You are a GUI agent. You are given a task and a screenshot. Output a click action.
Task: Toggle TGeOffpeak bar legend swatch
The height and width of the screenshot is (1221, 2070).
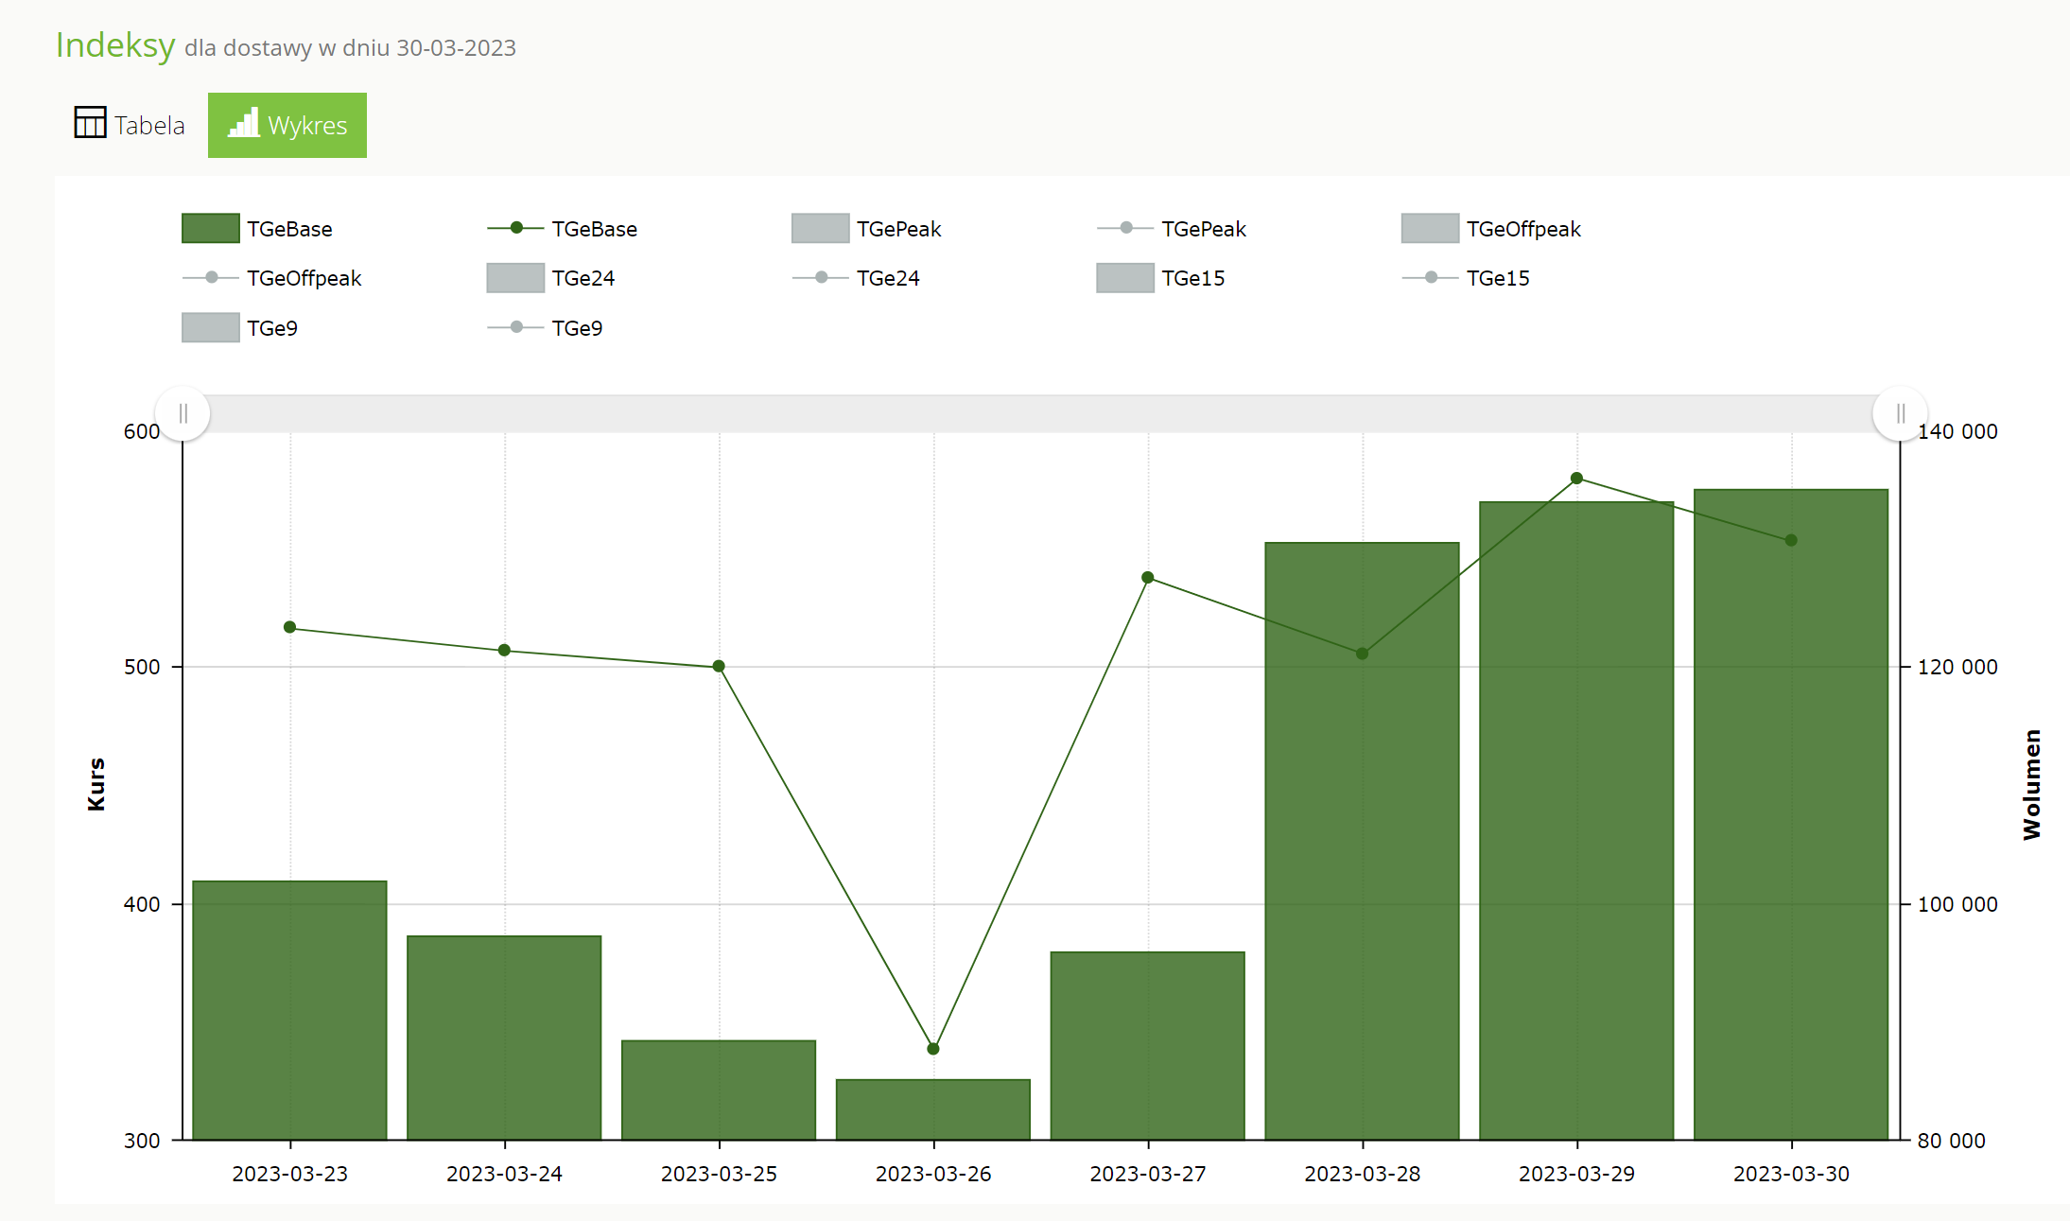(1430, 229)
